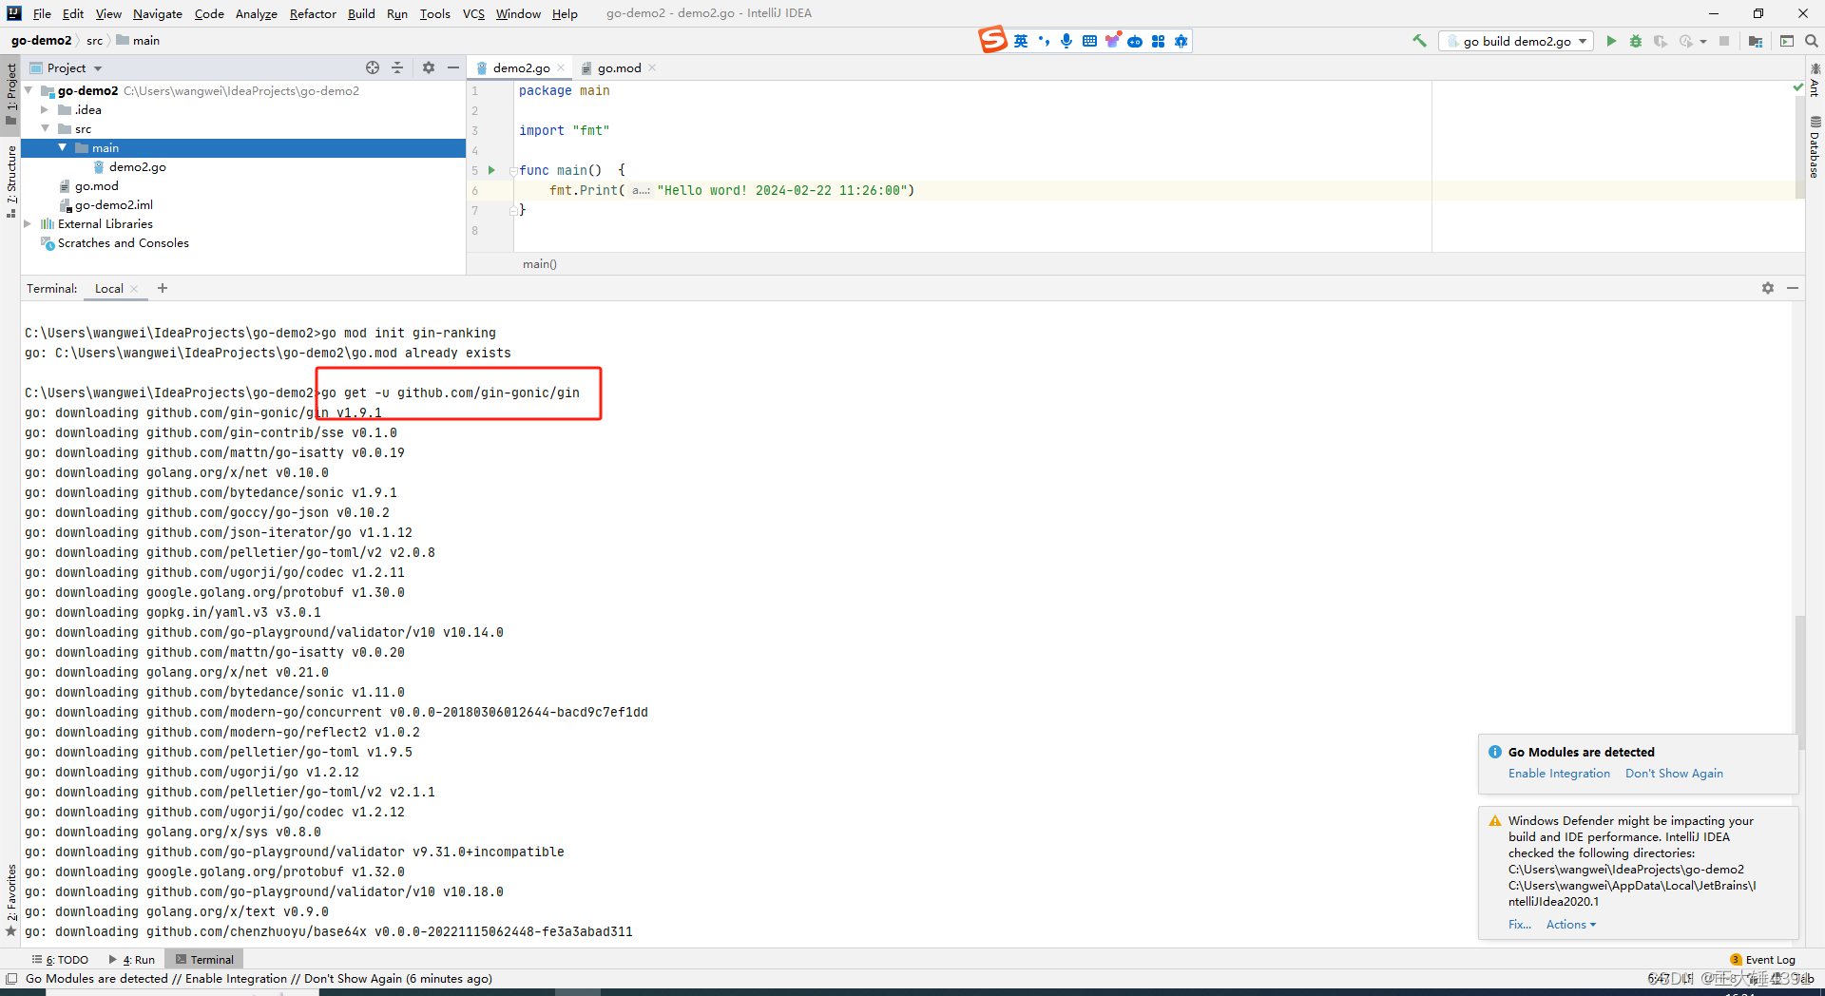Open a new Terminal session with the plus icon
This screenshot has width=1825, height=996.
click(162, 288)
